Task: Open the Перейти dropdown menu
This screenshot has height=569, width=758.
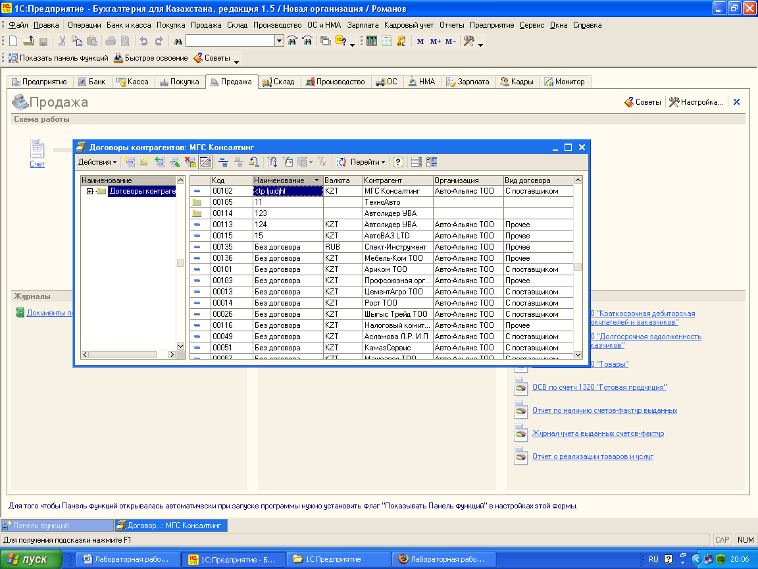Action: tap(367, 162)
